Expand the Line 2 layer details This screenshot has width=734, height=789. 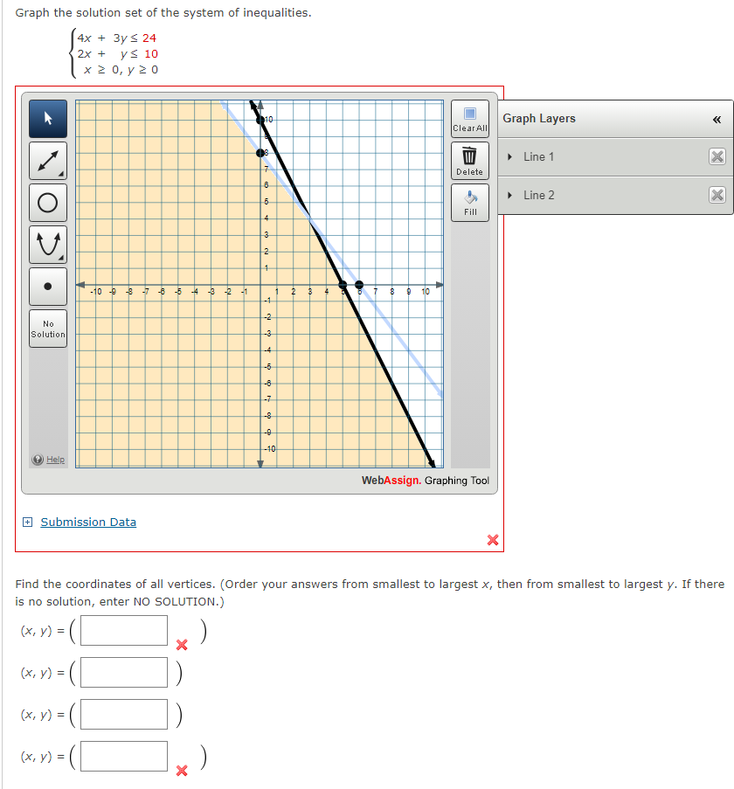point(509,195)
